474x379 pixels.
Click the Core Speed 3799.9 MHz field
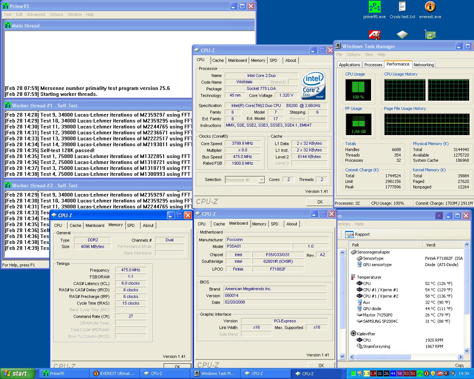point(243,144)
